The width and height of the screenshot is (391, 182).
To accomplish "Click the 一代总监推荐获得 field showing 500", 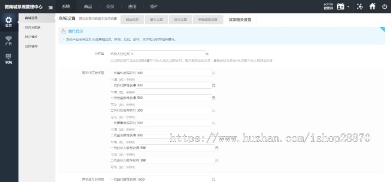I will pos(174,98).
